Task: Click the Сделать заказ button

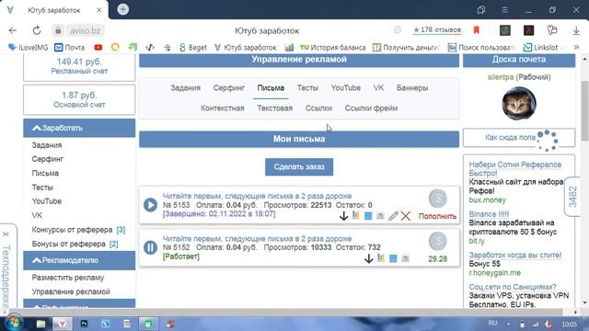Action: [299, 166]
